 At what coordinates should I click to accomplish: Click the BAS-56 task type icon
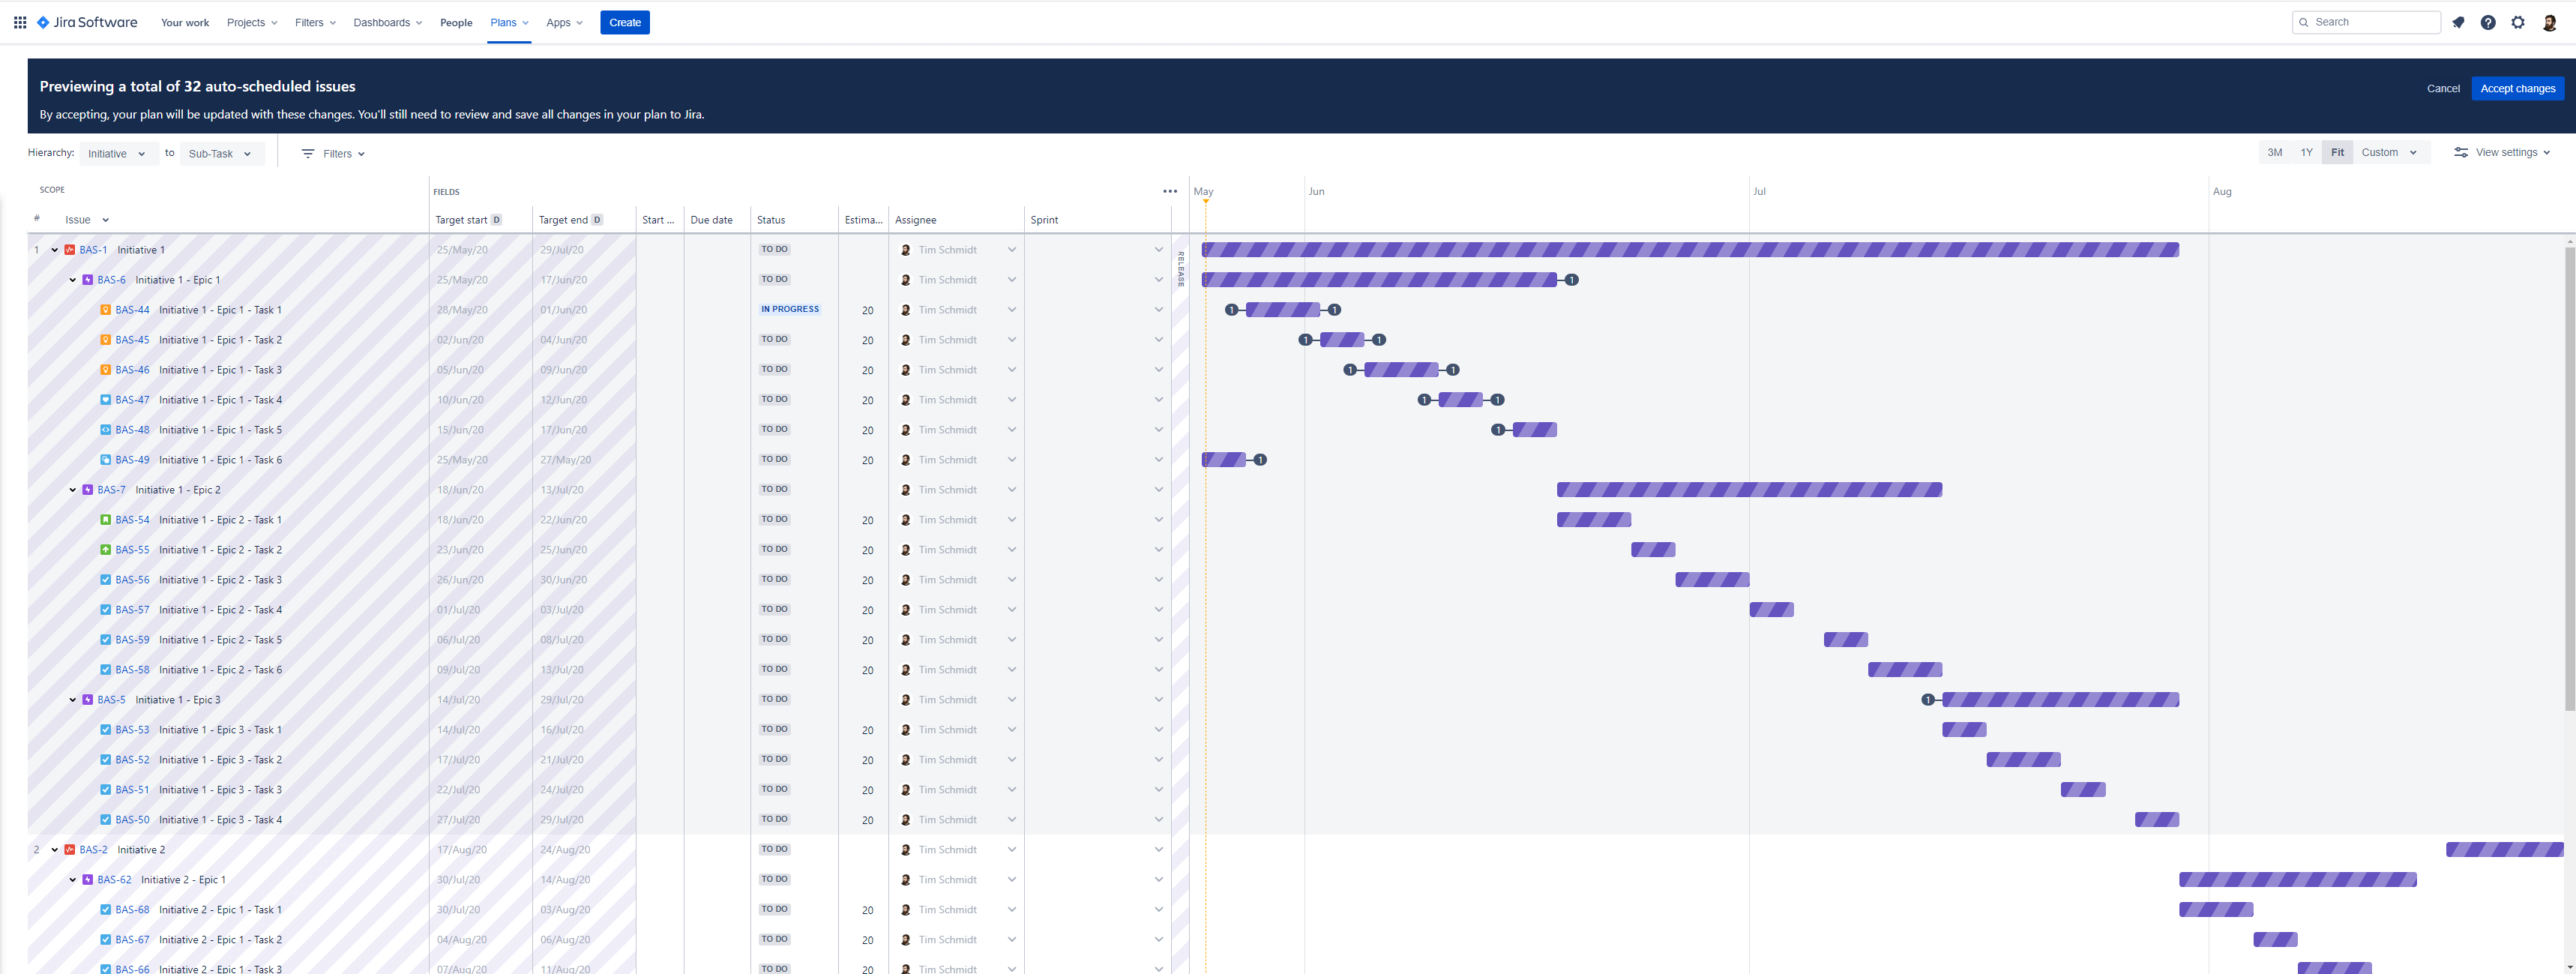click(106, 580)
